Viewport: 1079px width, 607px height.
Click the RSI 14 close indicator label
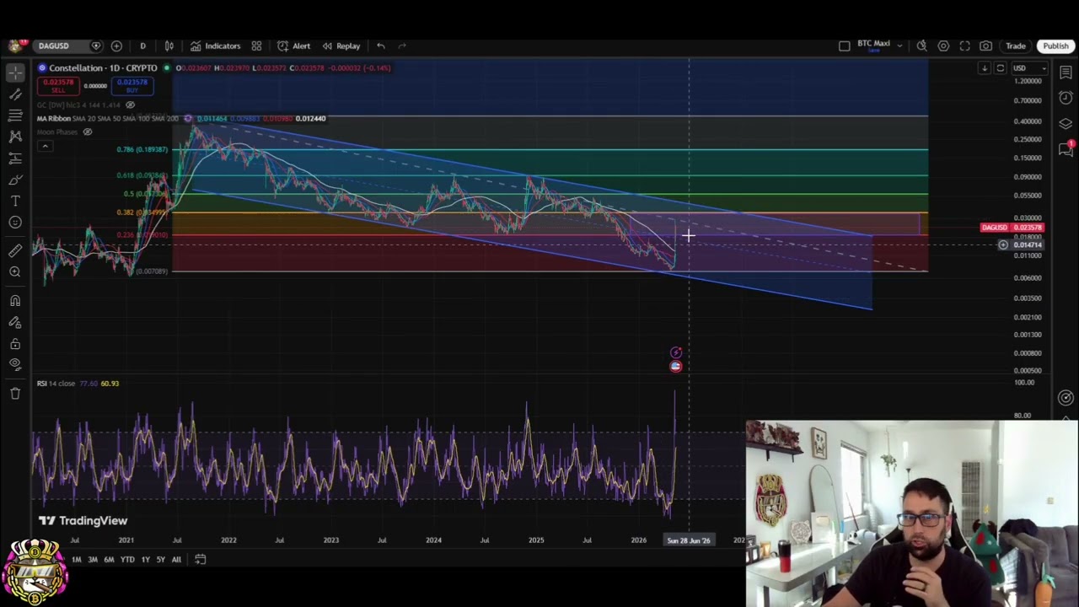click(56, 384)
